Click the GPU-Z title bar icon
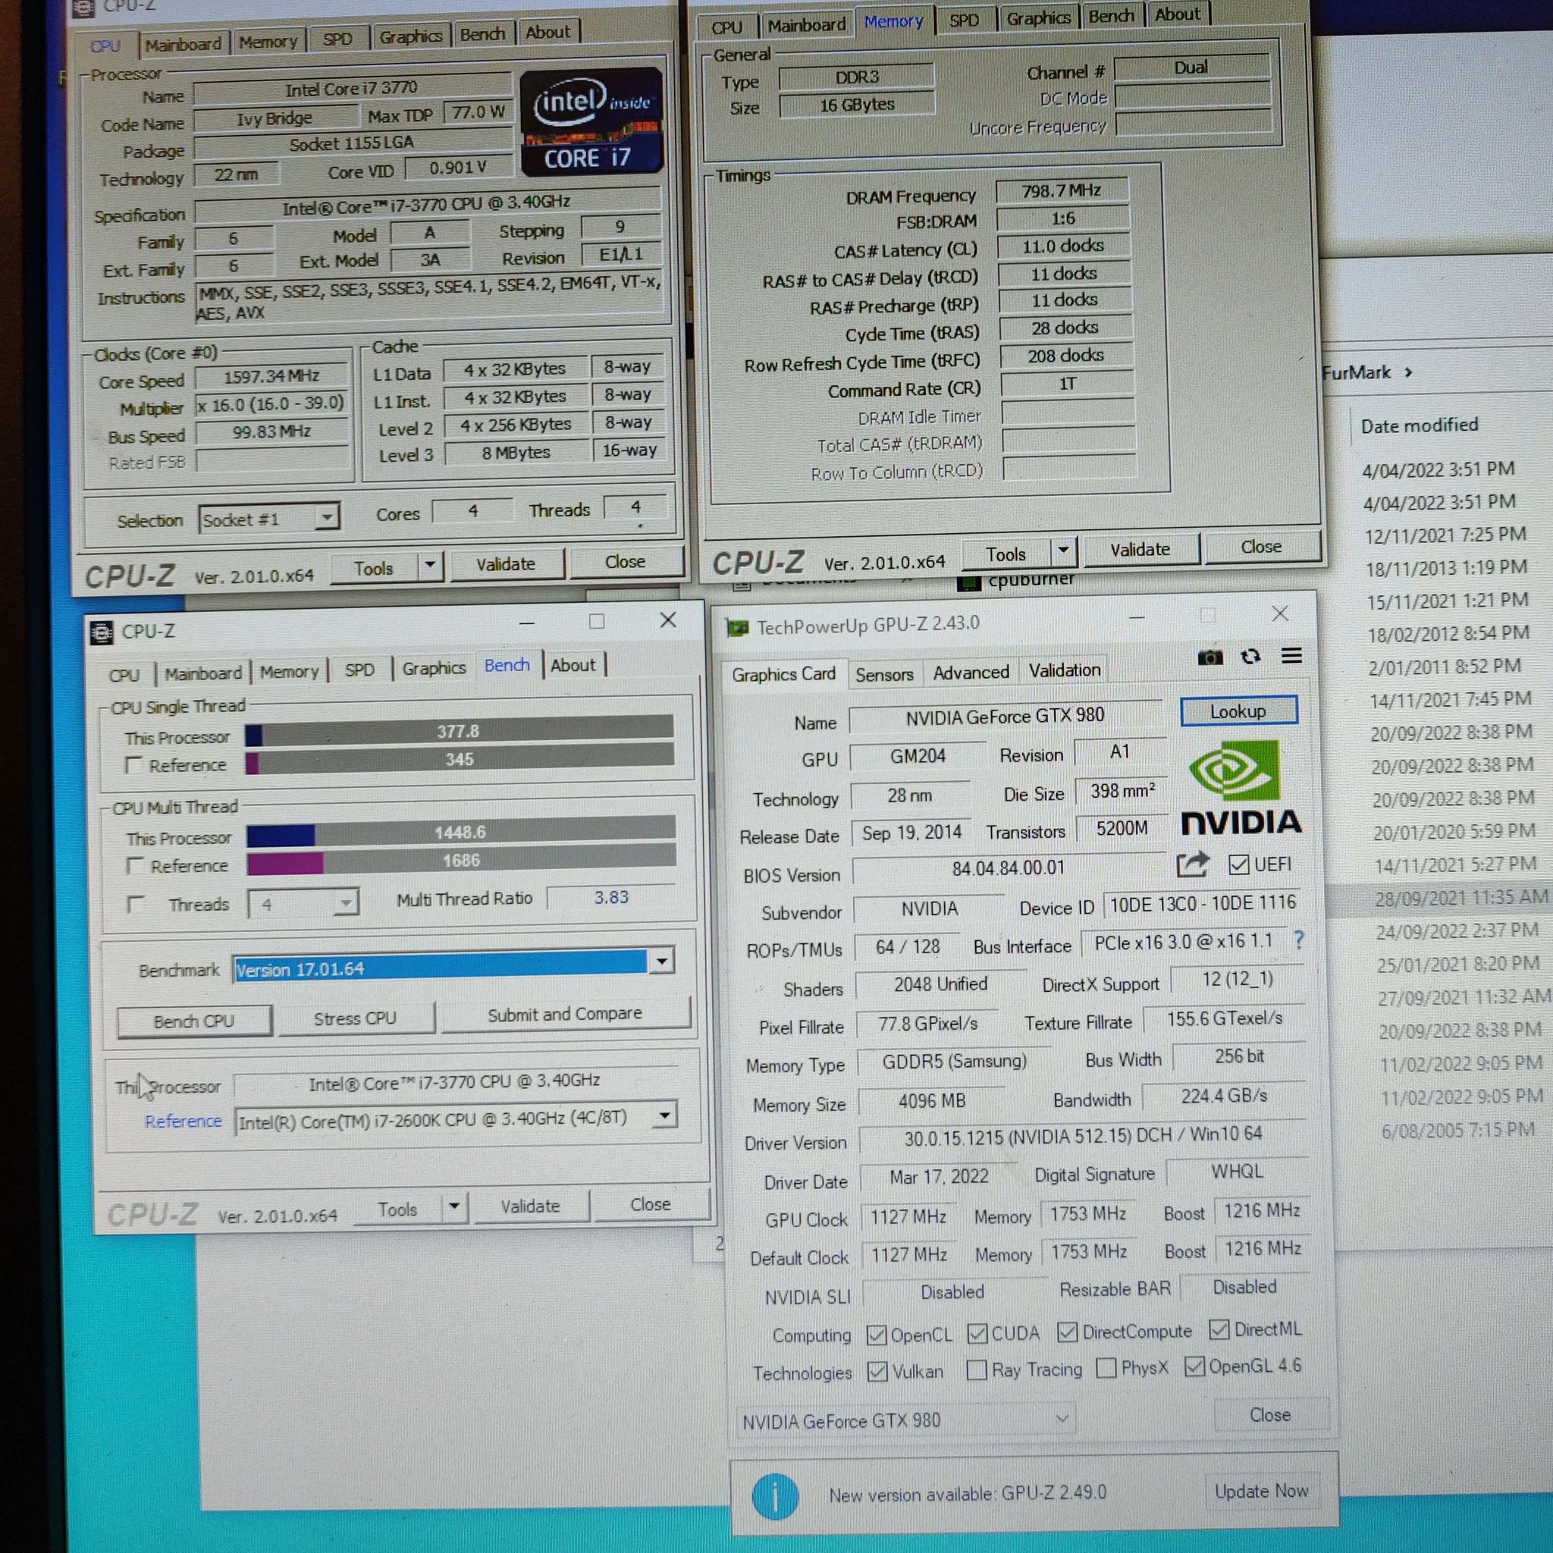This screenshot has height=1553, width=1553. pos(737,627)
